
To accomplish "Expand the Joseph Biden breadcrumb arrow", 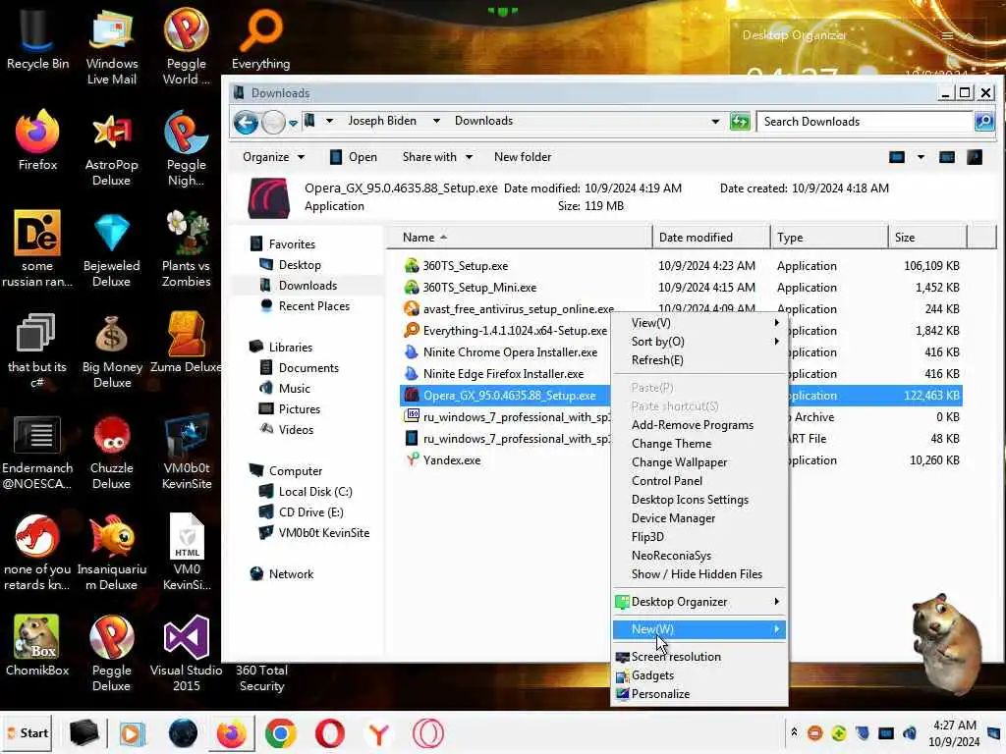I will coord(436,121).
